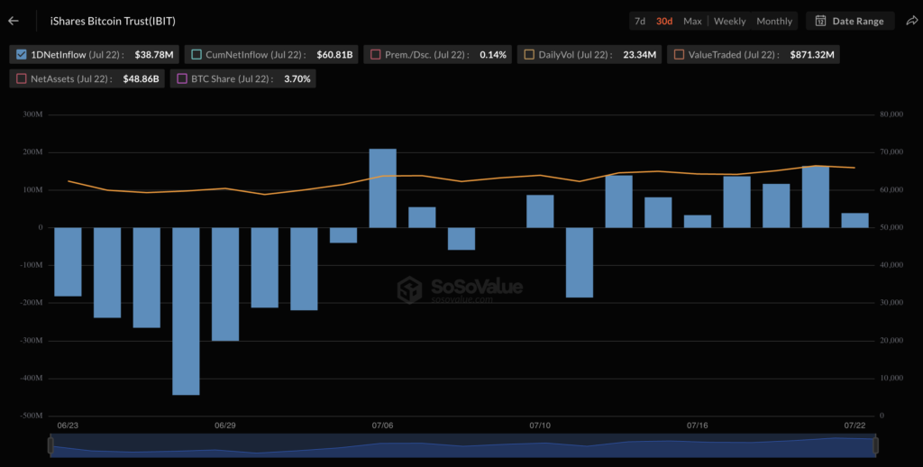Click the 3.70% BTC share value
This screenshot has width=923, height=467.
pos(297,78)
